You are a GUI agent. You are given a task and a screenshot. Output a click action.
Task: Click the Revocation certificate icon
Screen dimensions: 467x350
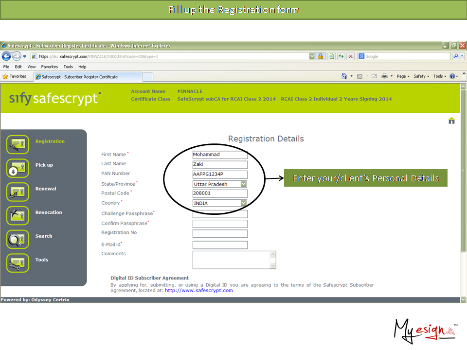point(18,215)
